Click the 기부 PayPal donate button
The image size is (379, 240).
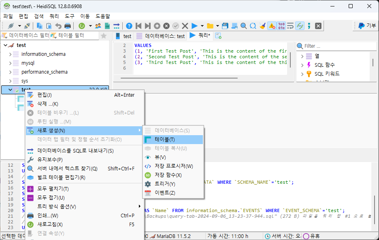pos(367,25)
